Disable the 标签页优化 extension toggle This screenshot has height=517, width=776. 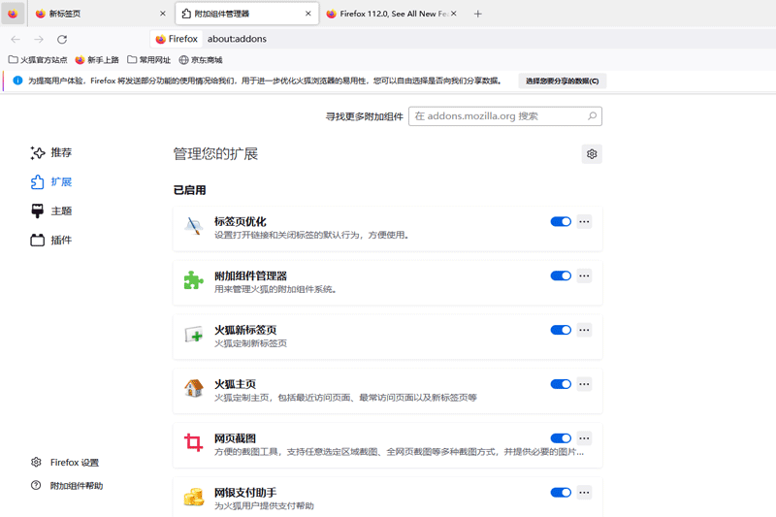pos(561,221)
